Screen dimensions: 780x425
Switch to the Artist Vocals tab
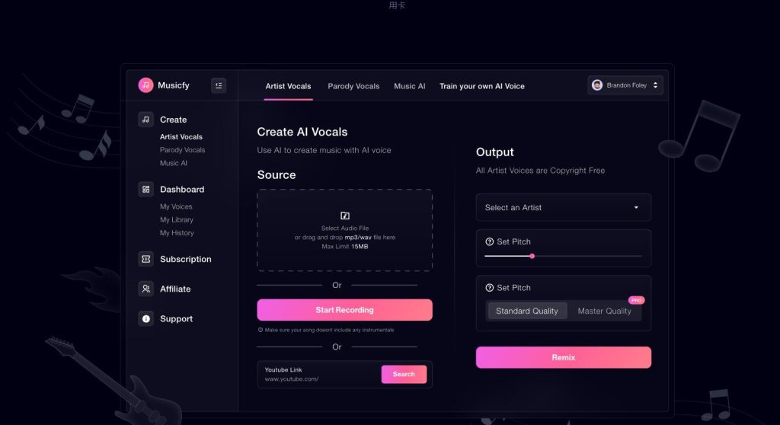[x=288, y=86]
